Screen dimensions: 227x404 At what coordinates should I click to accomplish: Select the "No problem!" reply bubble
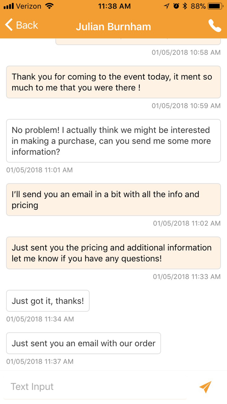coord(113,141)
